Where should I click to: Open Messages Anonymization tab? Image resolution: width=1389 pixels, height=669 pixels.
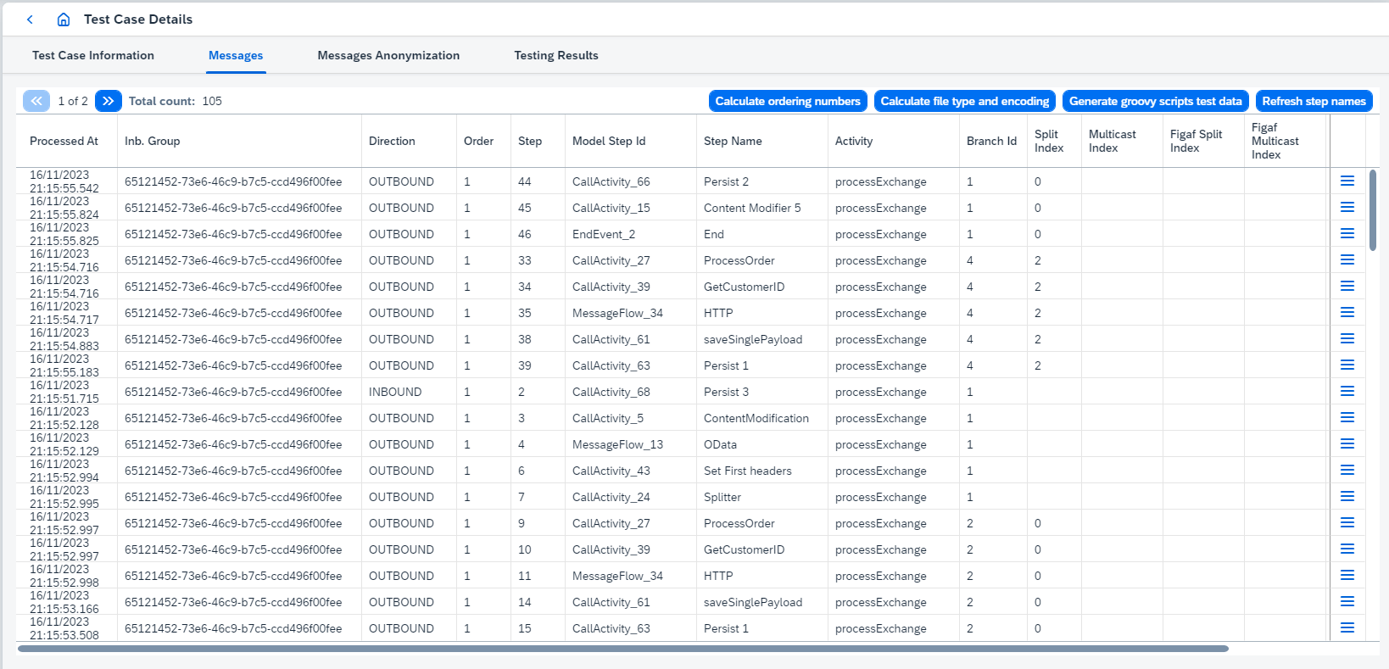tap(388, 55)
